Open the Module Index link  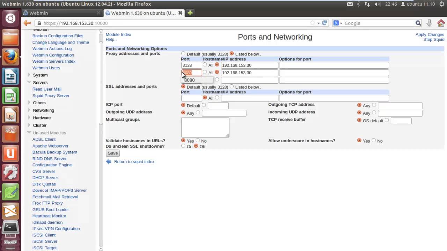[x=118, y=35]
